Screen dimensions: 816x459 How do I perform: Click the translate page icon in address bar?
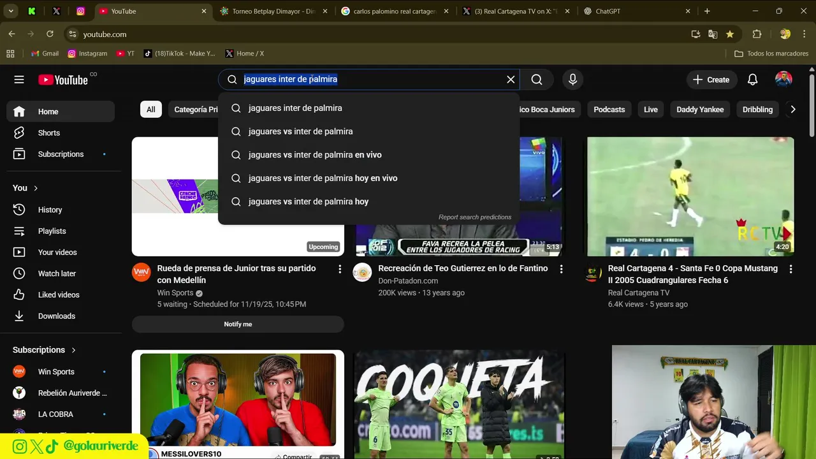coord(713,34)
